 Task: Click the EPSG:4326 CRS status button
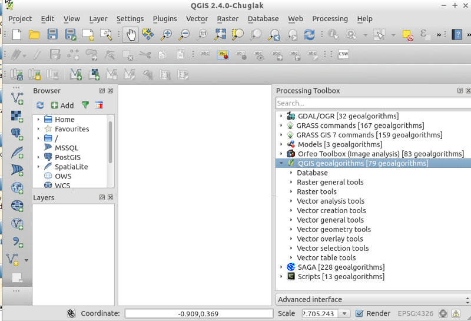click(x=416, y=313)
